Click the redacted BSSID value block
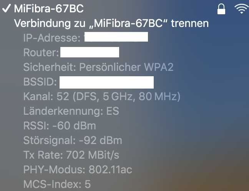Image resolution: width=249 pixels, height=191 pixels. point(106,82)
